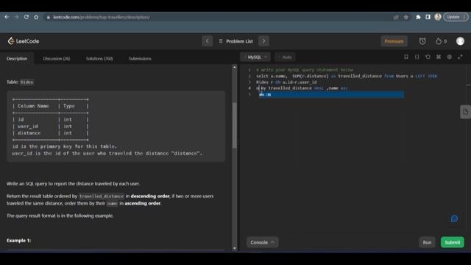Open the LeetCode logo home link
Image resolution: width=471 pixels, height=265 pixels.
point(24,41)
